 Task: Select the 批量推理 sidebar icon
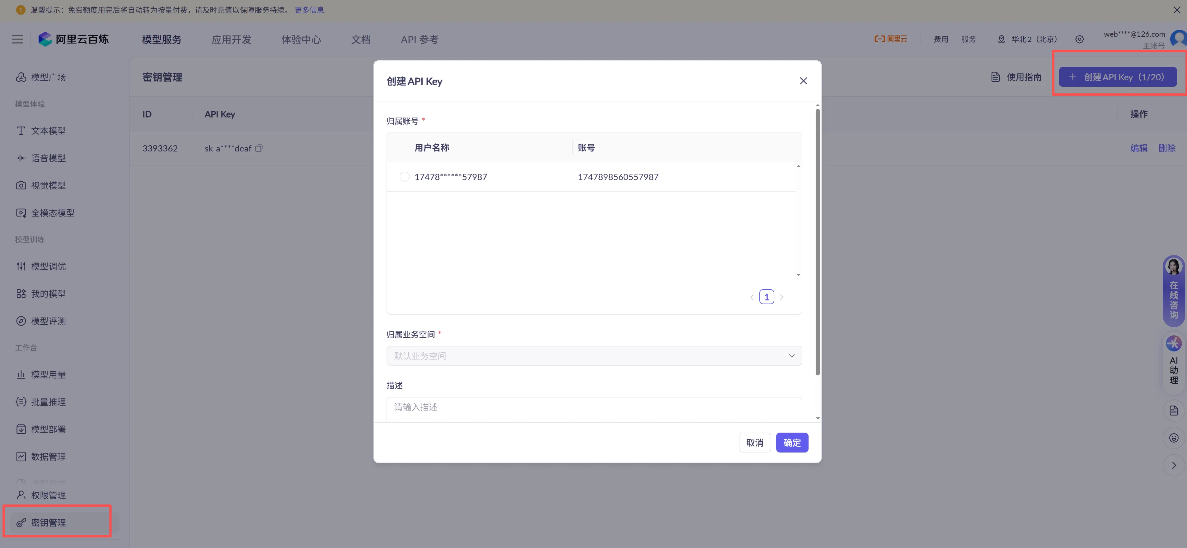[x=21, y=402]
